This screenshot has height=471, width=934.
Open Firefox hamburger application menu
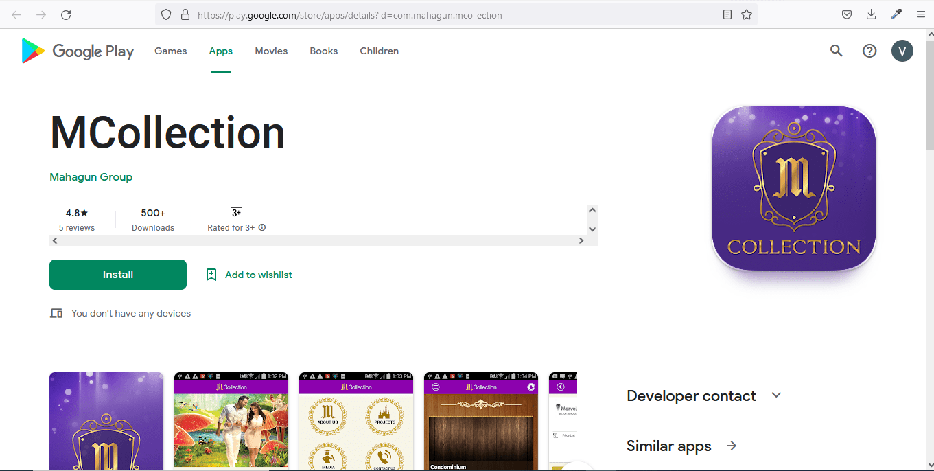click(x=920, y=14)
